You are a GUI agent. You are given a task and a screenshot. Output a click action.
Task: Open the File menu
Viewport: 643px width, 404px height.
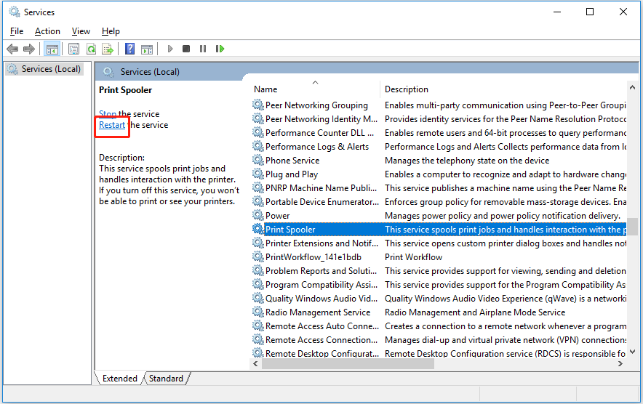(x=17, y=31)
